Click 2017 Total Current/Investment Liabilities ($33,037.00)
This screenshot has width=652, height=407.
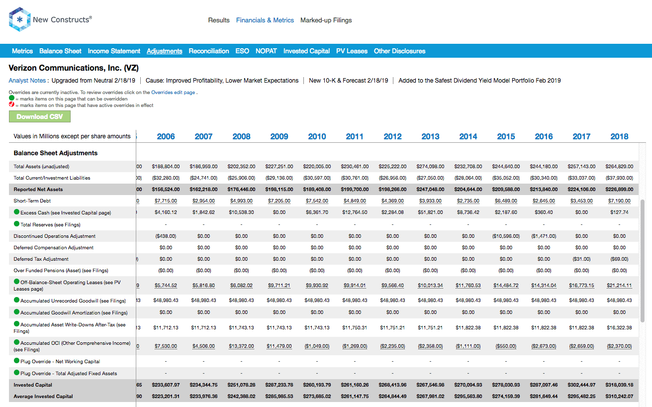pos(581,178)
